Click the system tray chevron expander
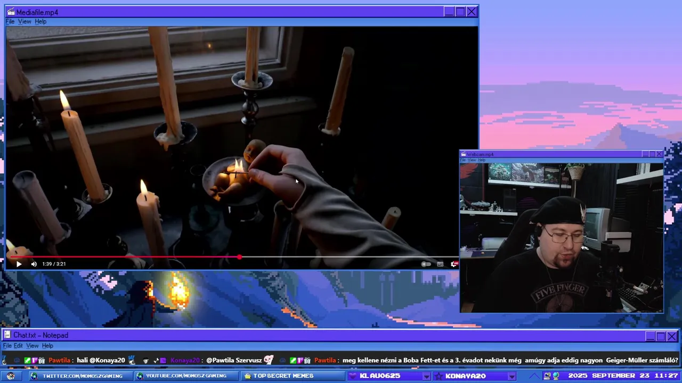 click(534, 376)
